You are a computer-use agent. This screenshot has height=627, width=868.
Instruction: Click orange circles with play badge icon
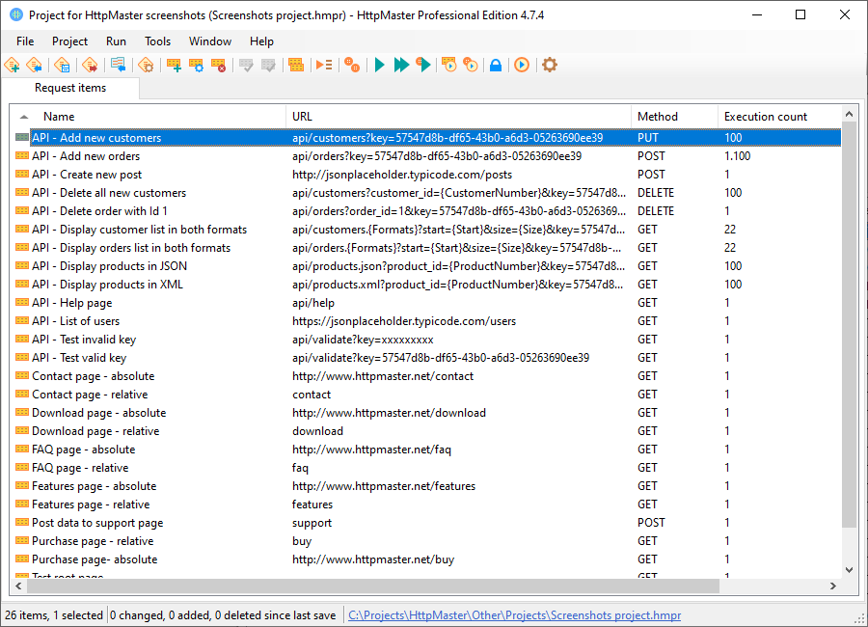click(471, 65)
